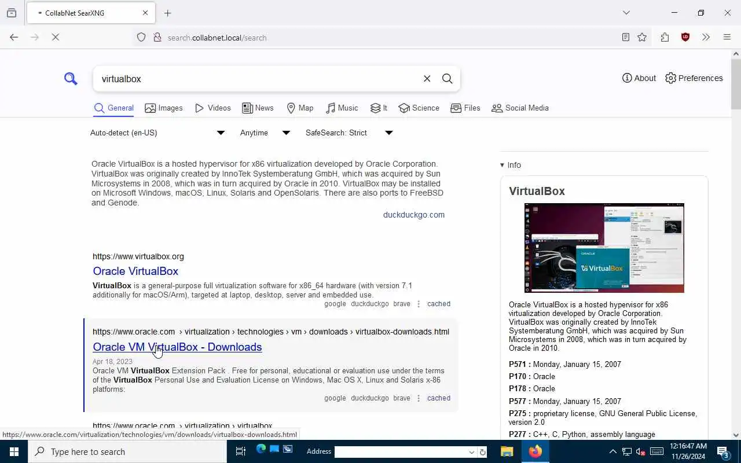
Task: Open the Auto-detect language dropdown
Action: click(x=157, y=133)
